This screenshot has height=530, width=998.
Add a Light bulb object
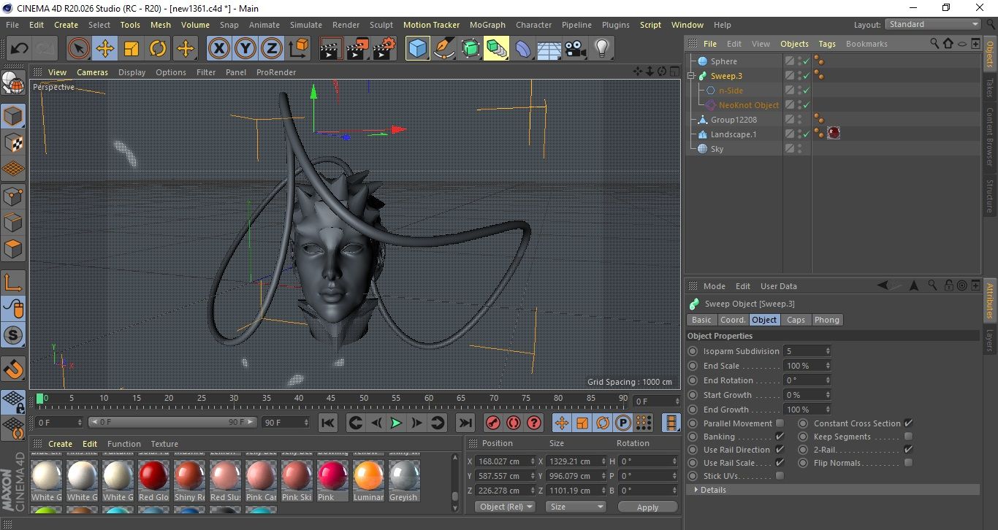click(x=601, y=49)
